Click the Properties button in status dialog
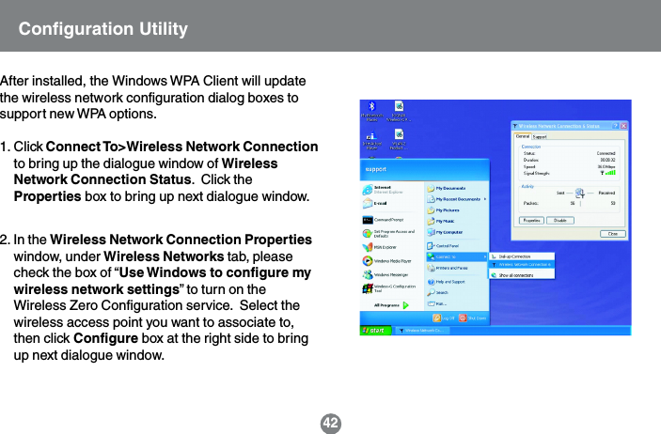Viewport: 661px width, 434px height. (531, 221)
